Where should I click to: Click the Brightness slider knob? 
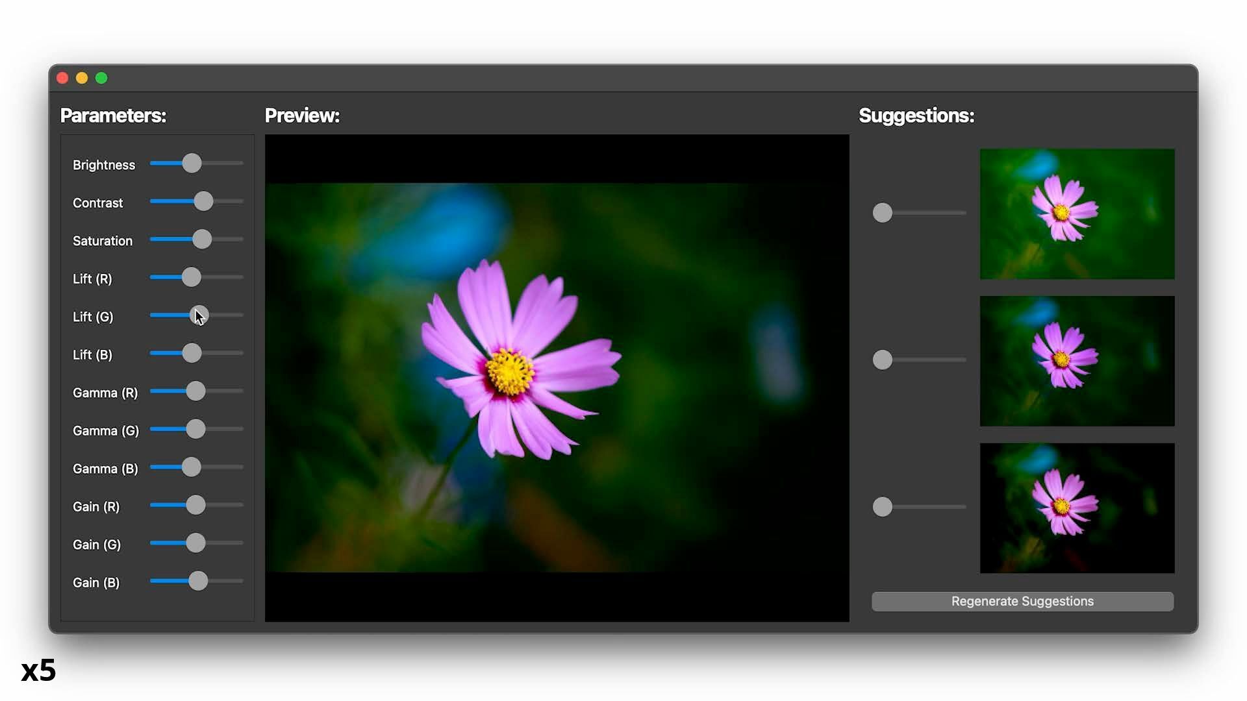[192, 164]
